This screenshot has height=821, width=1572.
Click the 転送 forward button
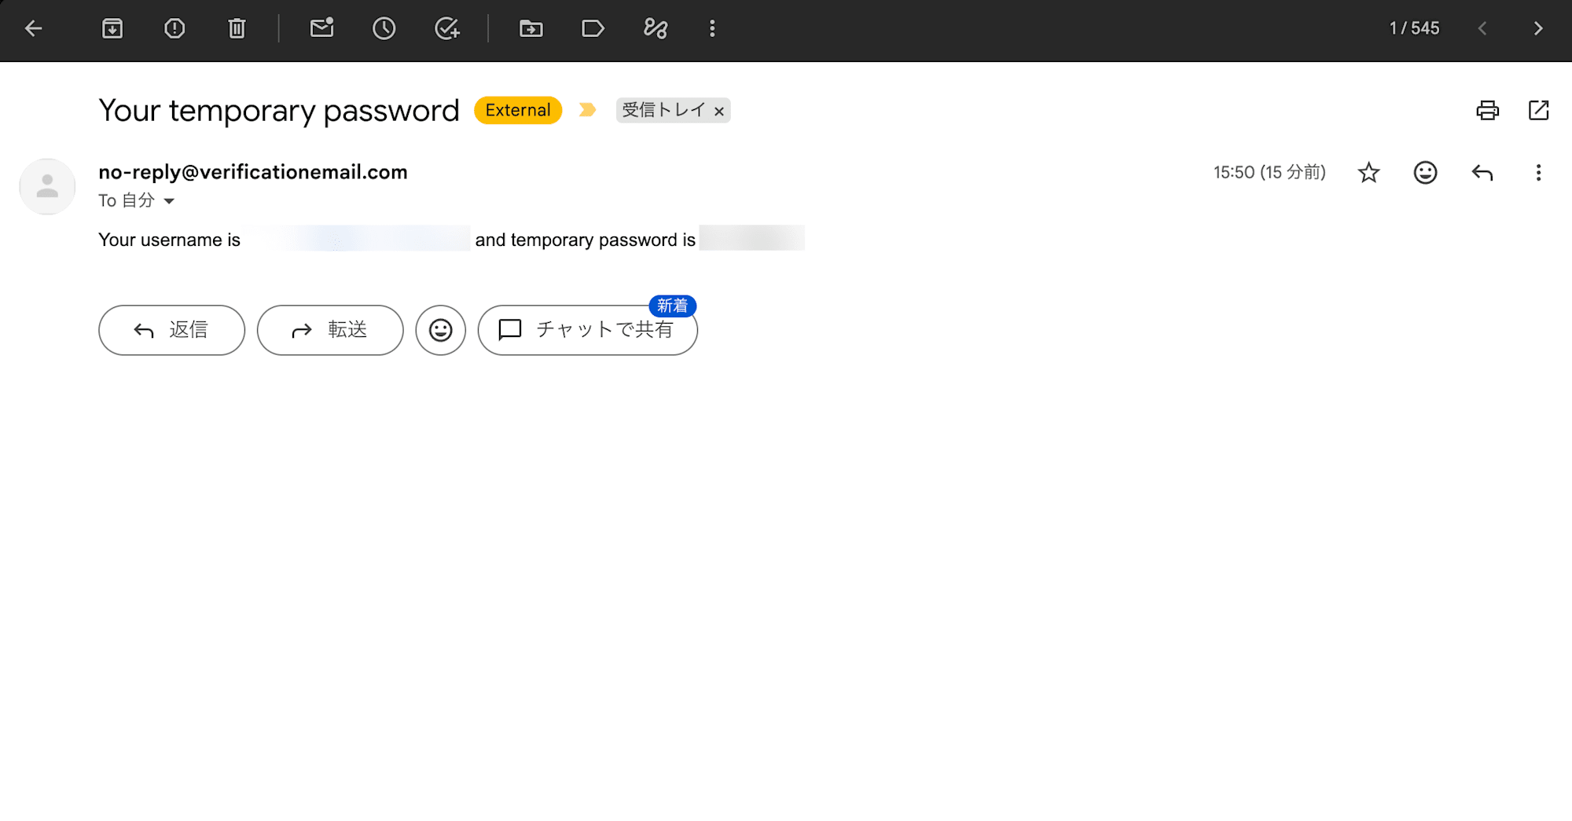[x=330, y=330]
